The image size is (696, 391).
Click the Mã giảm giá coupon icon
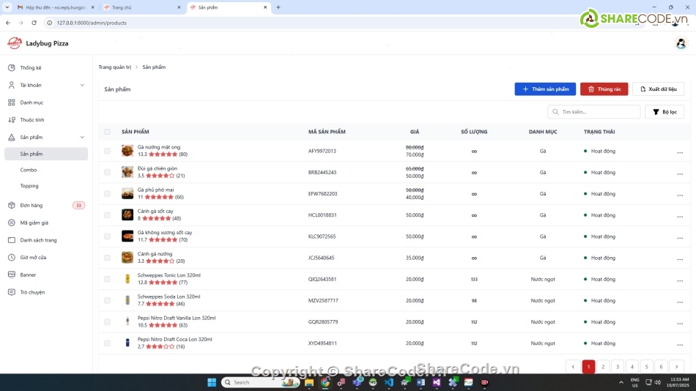pyautogui.click(x=12, y=223)
